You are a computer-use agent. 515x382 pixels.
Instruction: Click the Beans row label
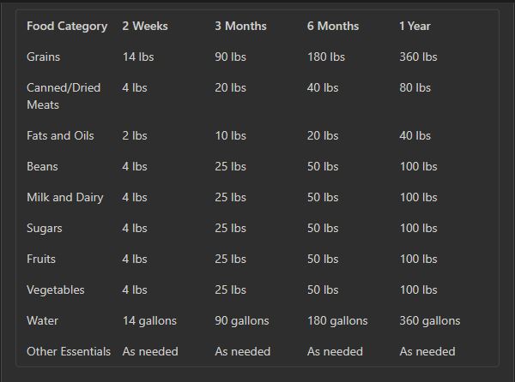click(x=42, y=166)
